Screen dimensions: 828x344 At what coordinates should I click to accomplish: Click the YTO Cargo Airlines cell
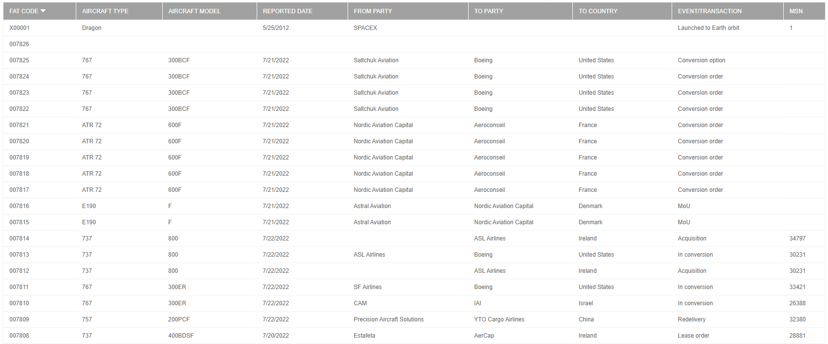point(499,319)
